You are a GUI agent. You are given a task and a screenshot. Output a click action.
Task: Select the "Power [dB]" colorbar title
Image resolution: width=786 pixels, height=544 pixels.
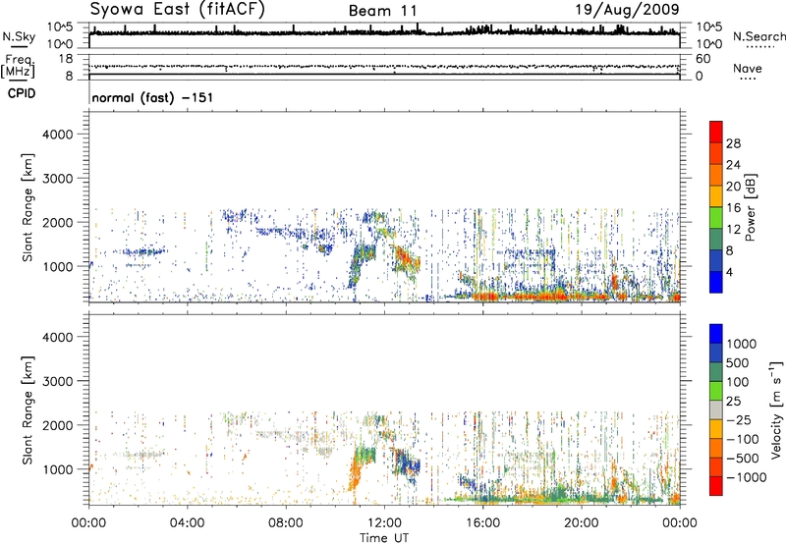751,207
